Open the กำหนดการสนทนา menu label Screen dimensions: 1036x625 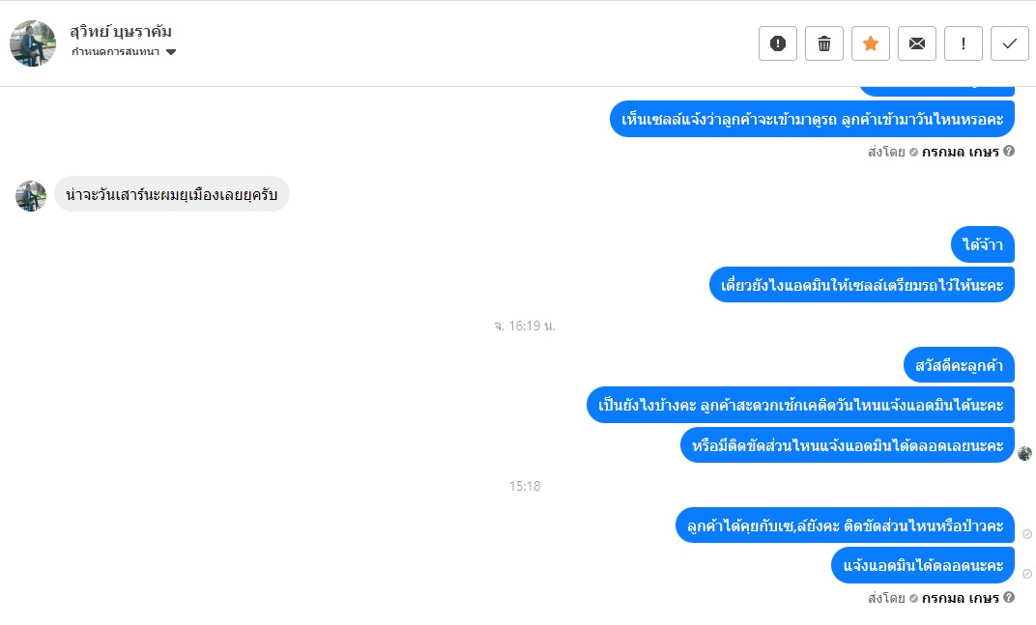click(x=115, y=52)
